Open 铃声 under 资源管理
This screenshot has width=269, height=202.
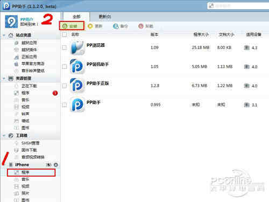coord(25,114)
